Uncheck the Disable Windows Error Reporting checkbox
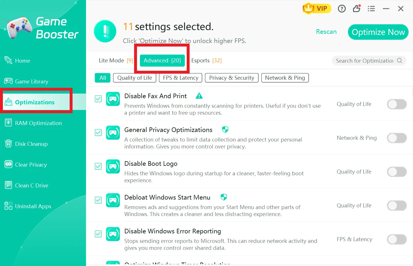 click(x=98, y=234)
